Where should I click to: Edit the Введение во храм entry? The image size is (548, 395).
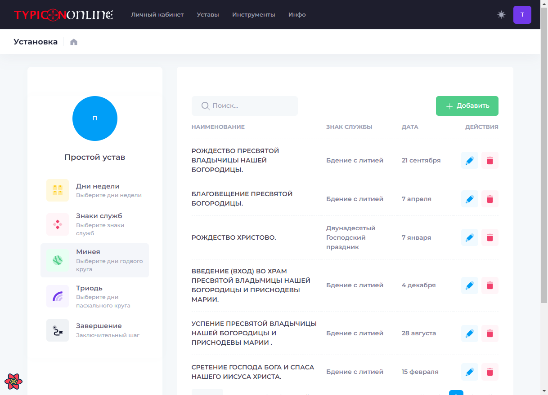point(470,285)
